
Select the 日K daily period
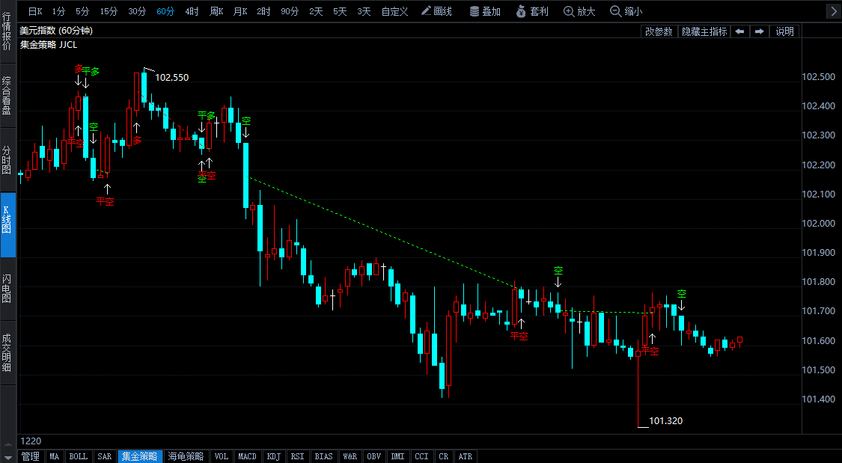click(35, 11)
